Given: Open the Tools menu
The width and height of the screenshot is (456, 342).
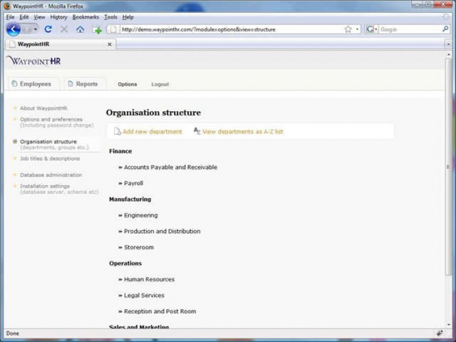Looking at the screenshot, I should click(x=111, y=17).
